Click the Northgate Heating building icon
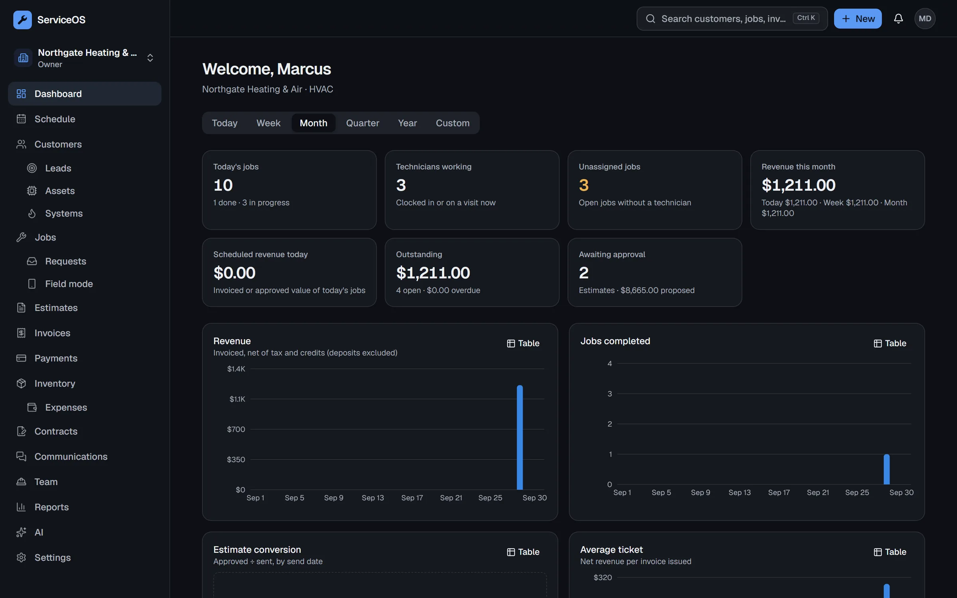The height and width of the screenshot is (598, 957). click(x=23, y=58)
